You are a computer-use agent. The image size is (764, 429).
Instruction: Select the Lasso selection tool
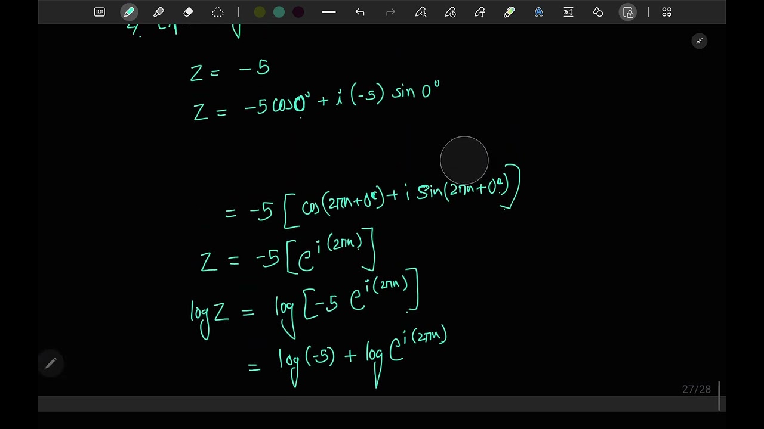(x=218, y=12)
